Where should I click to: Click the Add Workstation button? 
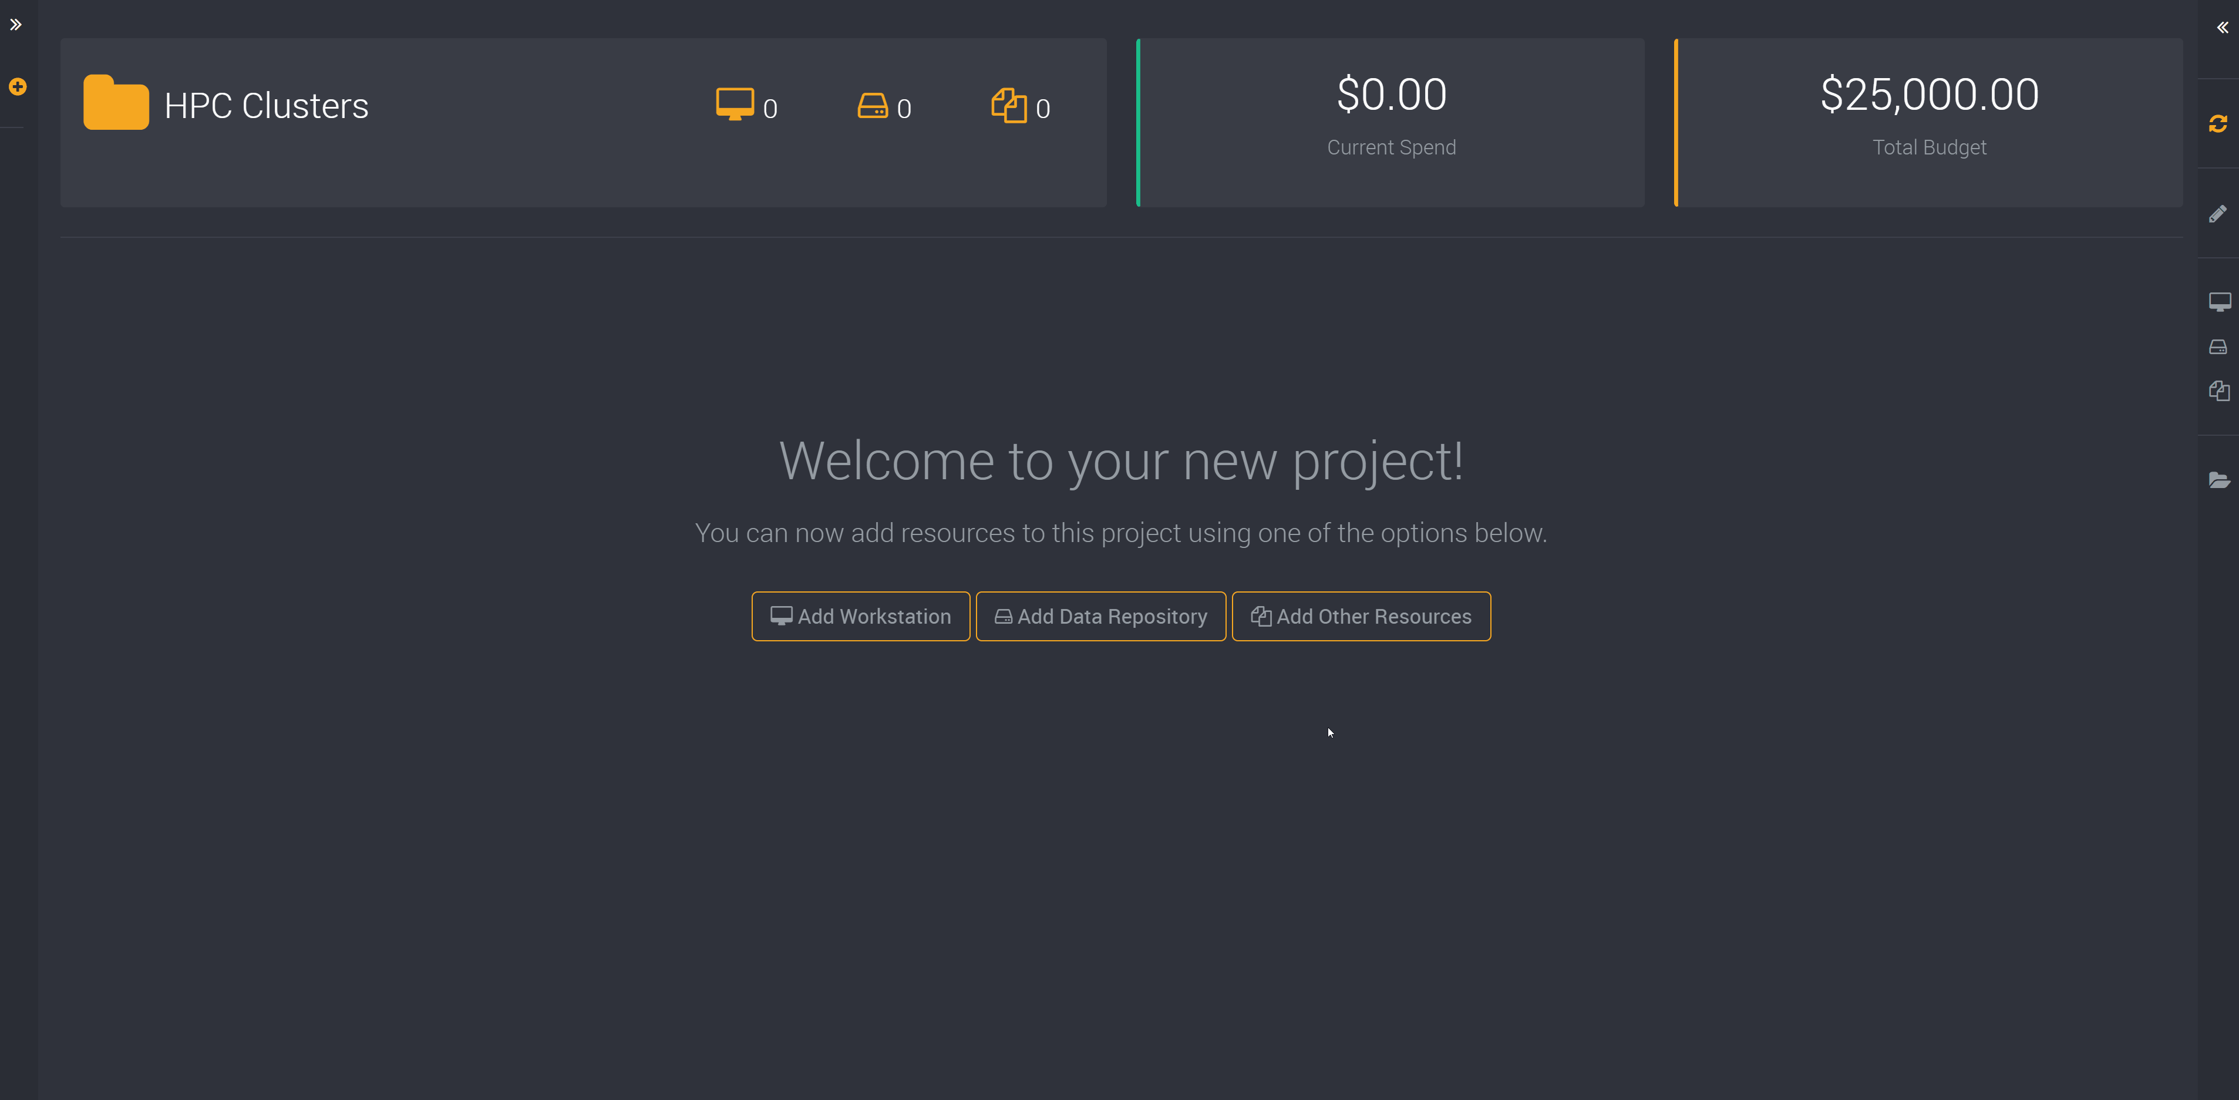(x=858, y=615)
